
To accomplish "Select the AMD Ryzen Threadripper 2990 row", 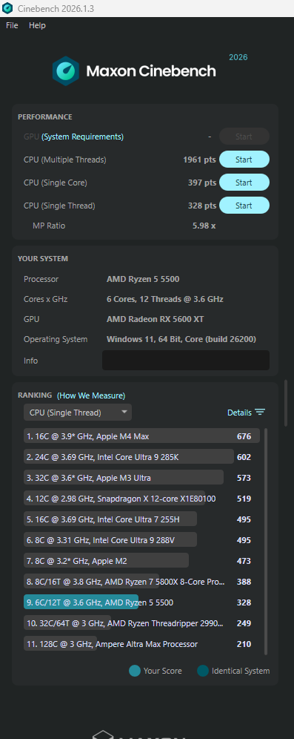I will point(141,623).
